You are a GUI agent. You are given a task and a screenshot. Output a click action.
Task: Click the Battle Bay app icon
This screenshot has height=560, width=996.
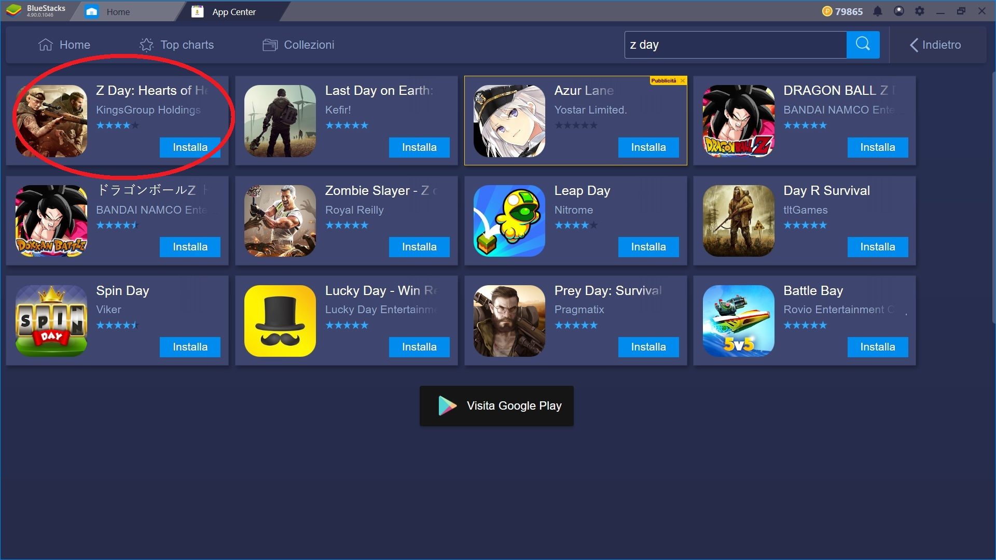pos(738,320)
